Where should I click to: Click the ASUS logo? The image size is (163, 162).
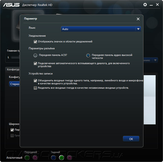click(x=11, y=5)
